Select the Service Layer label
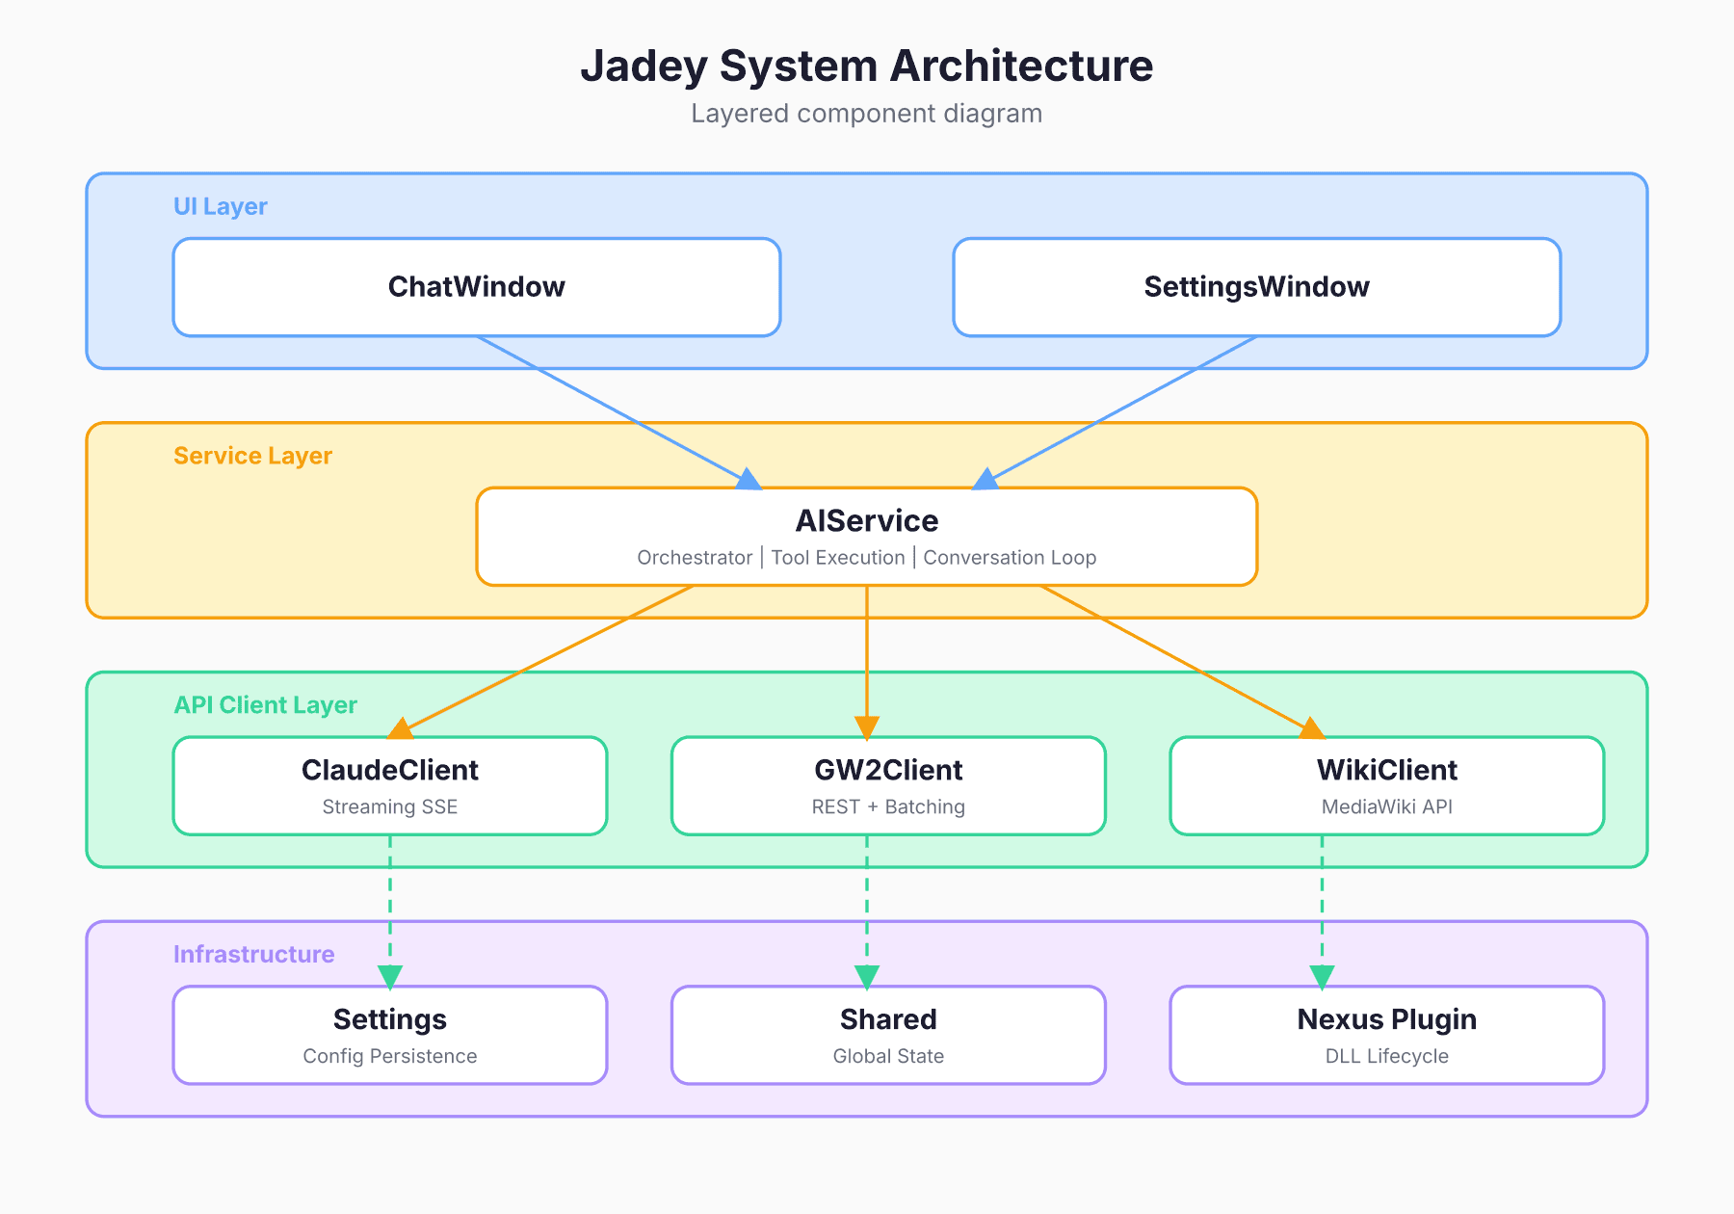This screenshot has width=1734, height=1214. pyautogui.click(x=252, y=456)
